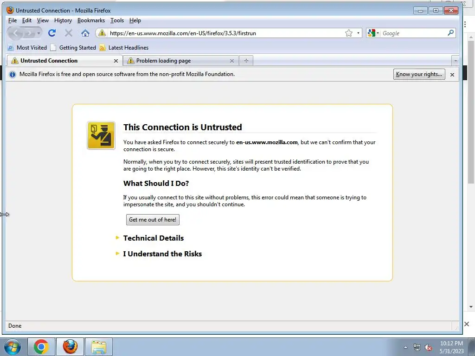Switch to the Problem loading page tab
This screenshot has height=356, width=475.
[181, 61]
